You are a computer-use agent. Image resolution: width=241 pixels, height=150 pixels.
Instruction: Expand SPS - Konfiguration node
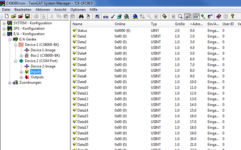(4, 29)
